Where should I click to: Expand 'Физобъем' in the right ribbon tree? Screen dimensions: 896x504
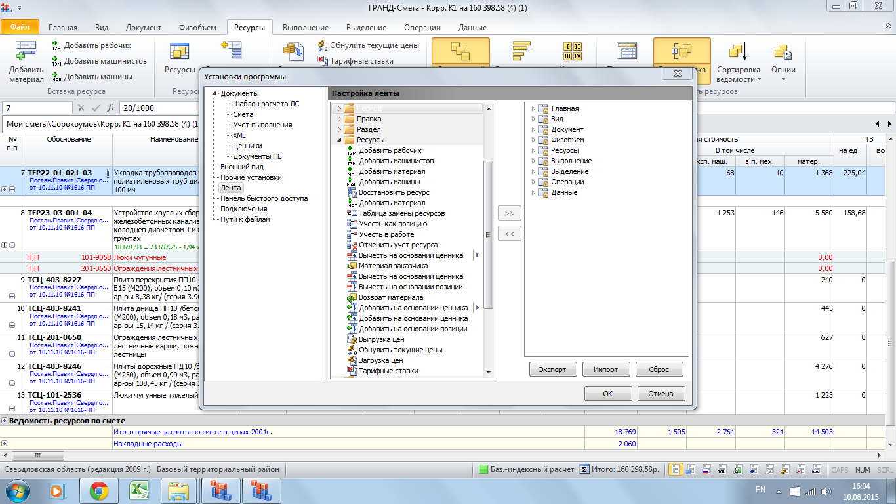[533, 140]
